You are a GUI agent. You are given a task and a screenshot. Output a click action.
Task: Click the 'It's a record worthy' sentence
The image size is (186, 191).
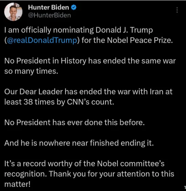[84, 169]
